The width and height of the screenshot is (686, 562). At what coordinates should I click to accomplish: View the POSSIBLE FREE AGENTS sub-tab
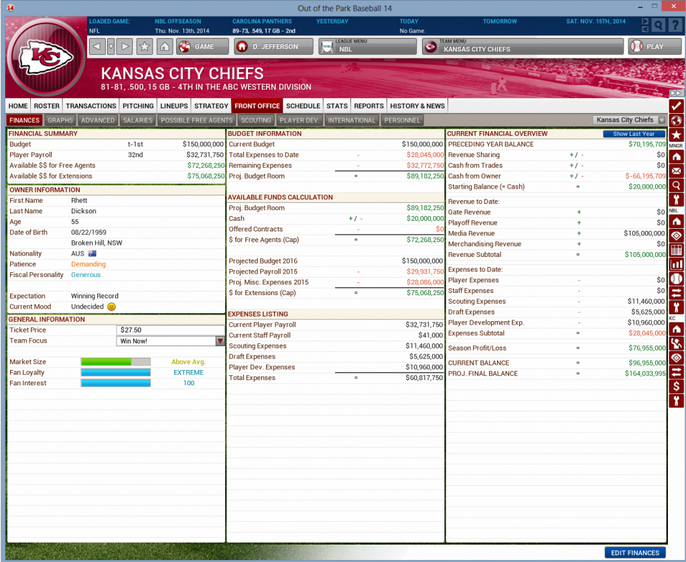[197, 120]
